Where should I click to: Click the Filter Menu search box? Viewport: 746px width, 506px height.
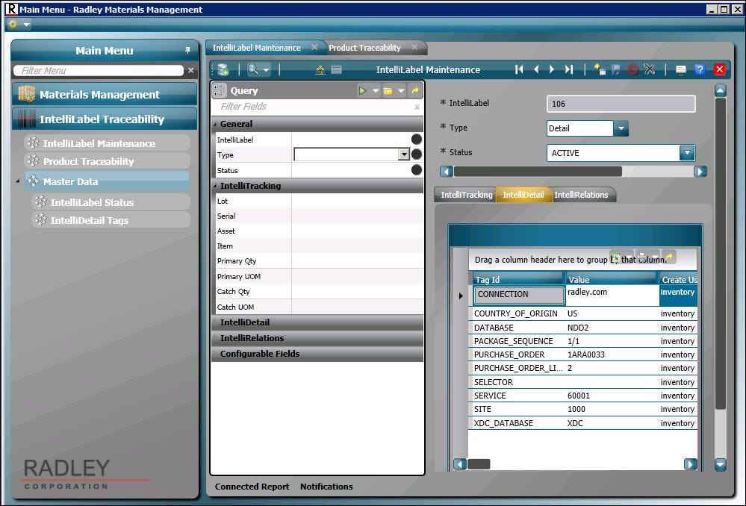97,70
